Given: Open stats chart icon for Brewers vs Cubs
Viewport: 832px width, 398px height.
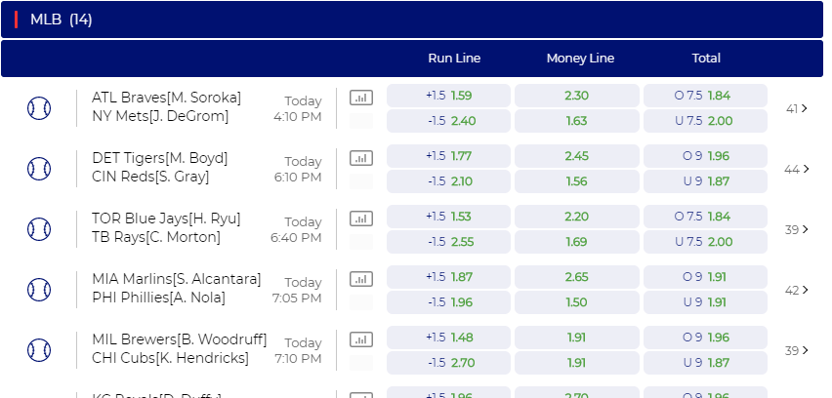Looking at the screenshot, I should tap(360, 339).
